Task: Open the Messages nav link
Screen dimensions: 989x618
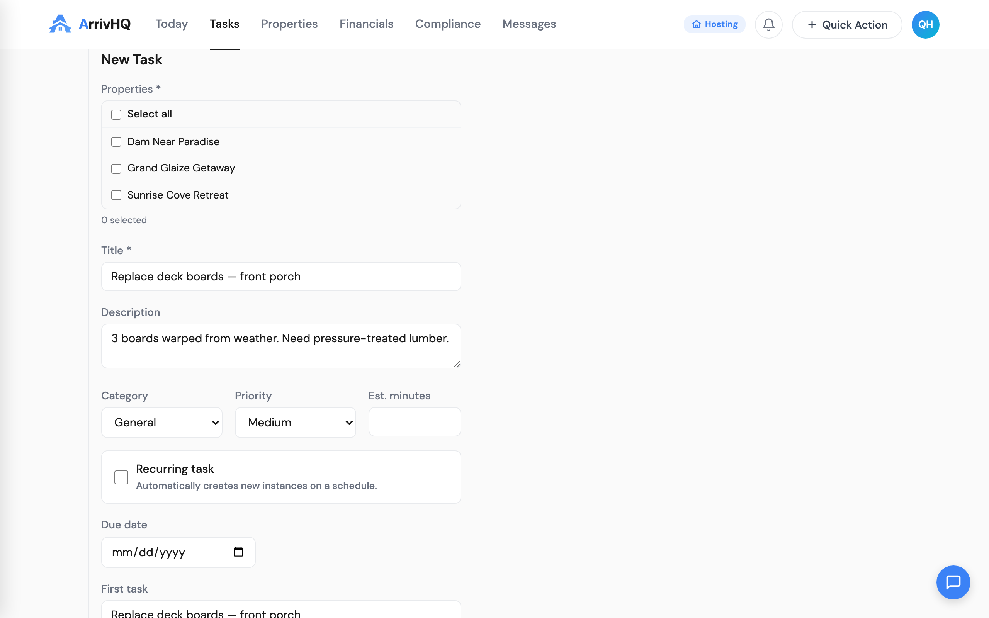Action: pos(529,24)
